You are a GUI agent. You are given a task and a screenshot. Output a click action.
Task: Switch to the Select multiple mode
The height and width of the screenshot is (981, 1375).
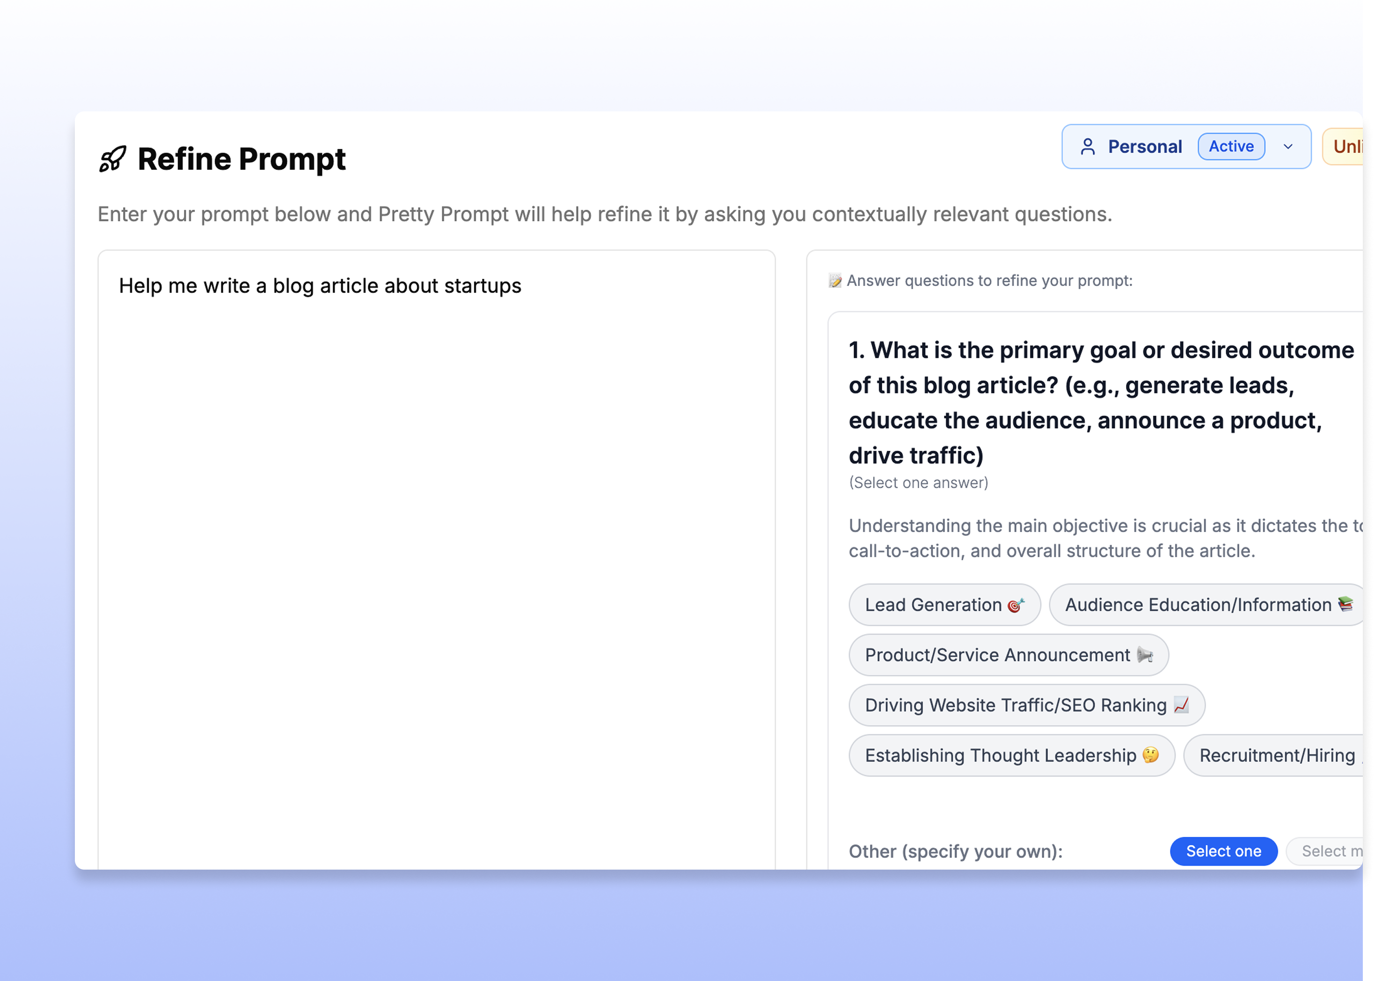1324,851
